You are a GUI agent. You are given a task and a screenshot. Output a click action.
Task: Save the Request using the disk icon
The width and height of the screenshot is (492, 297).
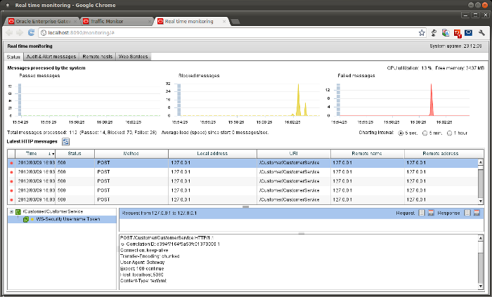tap(431, 213)
